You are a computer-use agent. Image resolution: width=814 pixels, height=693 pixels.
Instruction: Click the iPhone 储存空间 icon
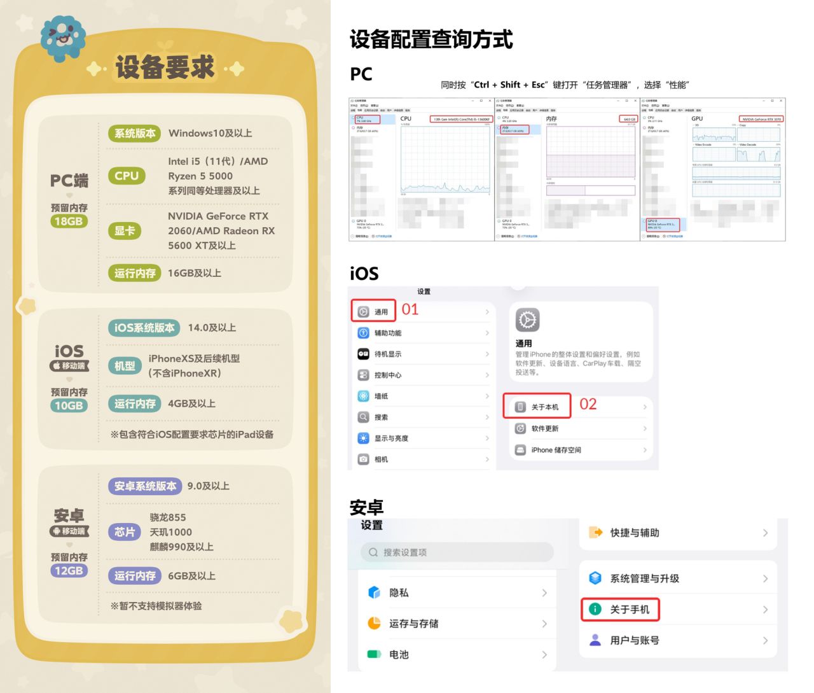pos(520,450)
